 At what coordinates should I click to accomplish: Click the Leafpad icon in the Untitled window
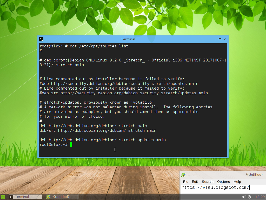point(183,175)
